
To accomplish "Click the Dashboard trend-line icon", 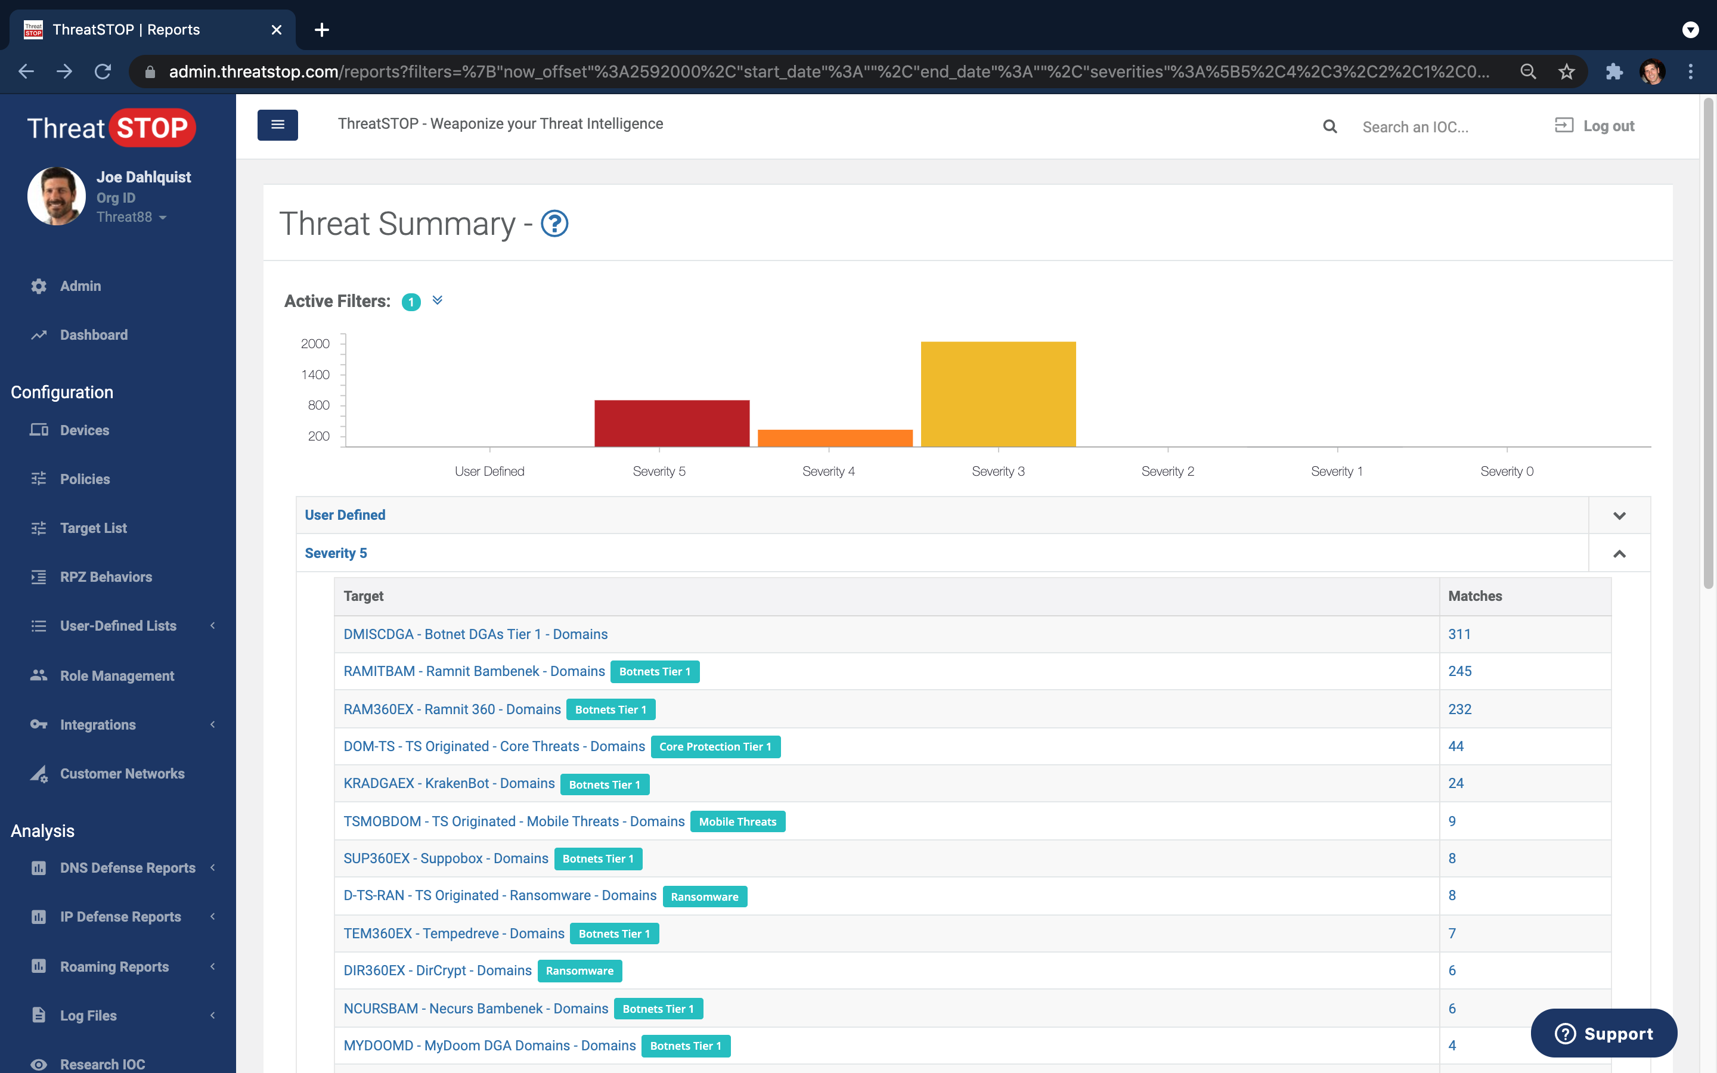I will pos(39,335).
